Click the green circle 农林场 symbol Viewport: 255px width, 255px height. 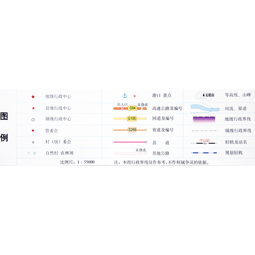coord(35,153)
